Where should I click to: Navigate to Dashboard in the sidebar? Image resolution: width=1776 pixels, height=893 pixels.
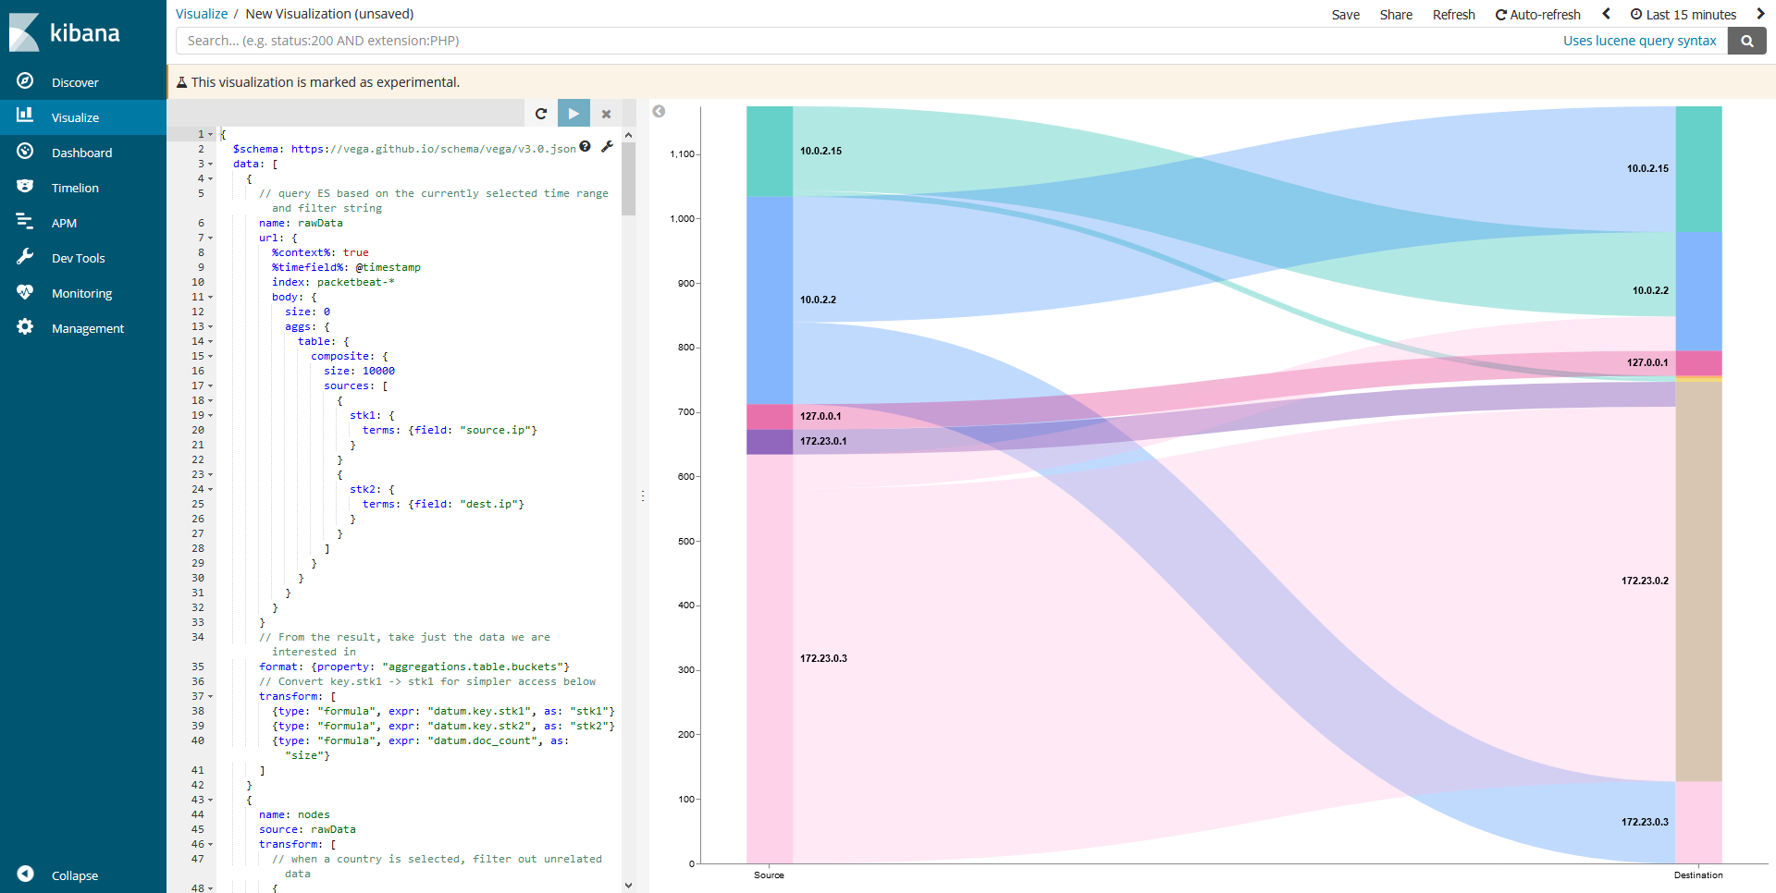click(x=83, y=152)
